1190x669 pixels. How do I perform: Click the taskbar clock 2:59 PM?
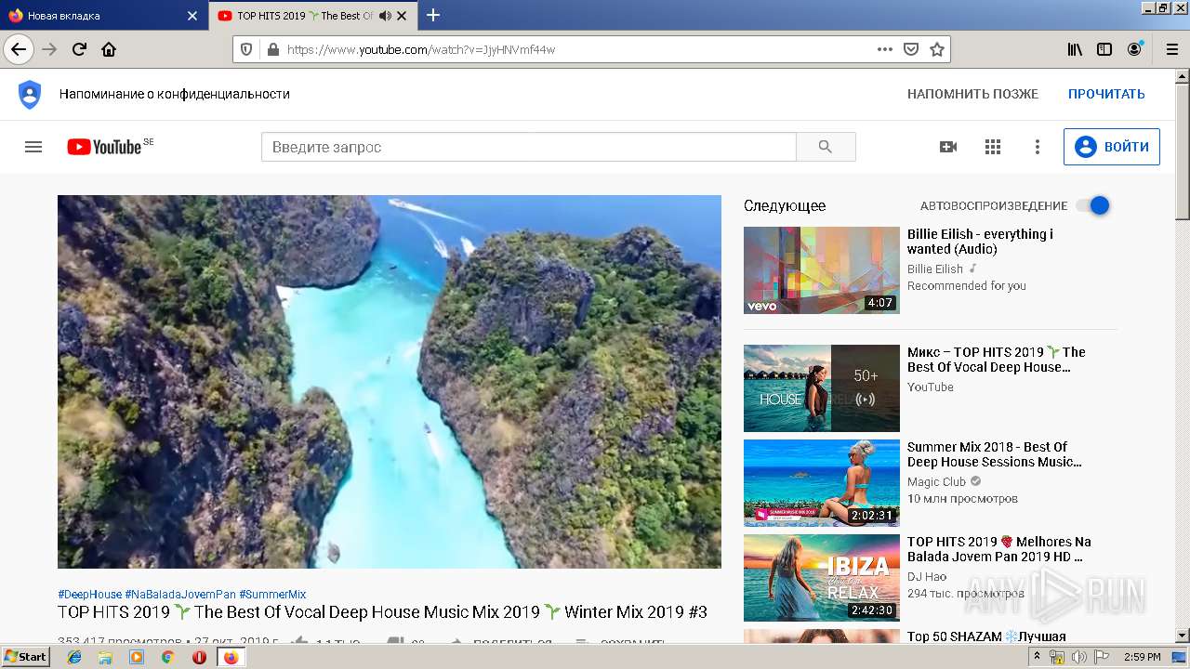pyautogui.click(x=1142, y=657)
